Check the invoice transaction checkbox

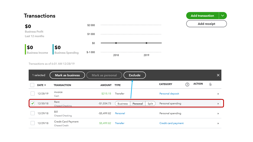tap(33, 94)
